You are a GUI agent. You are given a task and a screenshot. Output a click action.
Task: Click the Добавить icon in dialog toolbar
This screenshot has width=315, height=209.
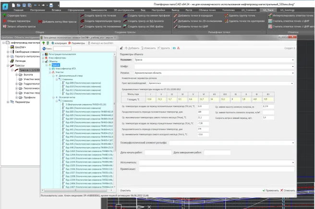click(x=127, y=48)
